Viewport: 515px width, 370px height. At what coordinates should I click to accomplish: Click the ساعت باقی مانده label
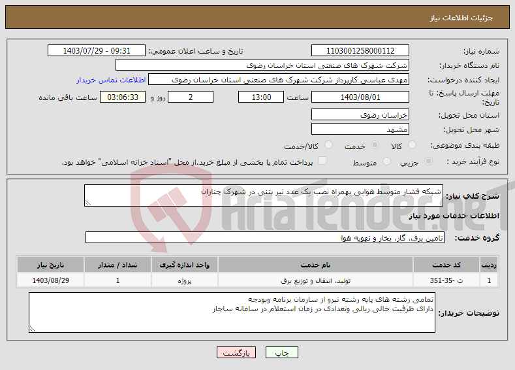(68, 97)
